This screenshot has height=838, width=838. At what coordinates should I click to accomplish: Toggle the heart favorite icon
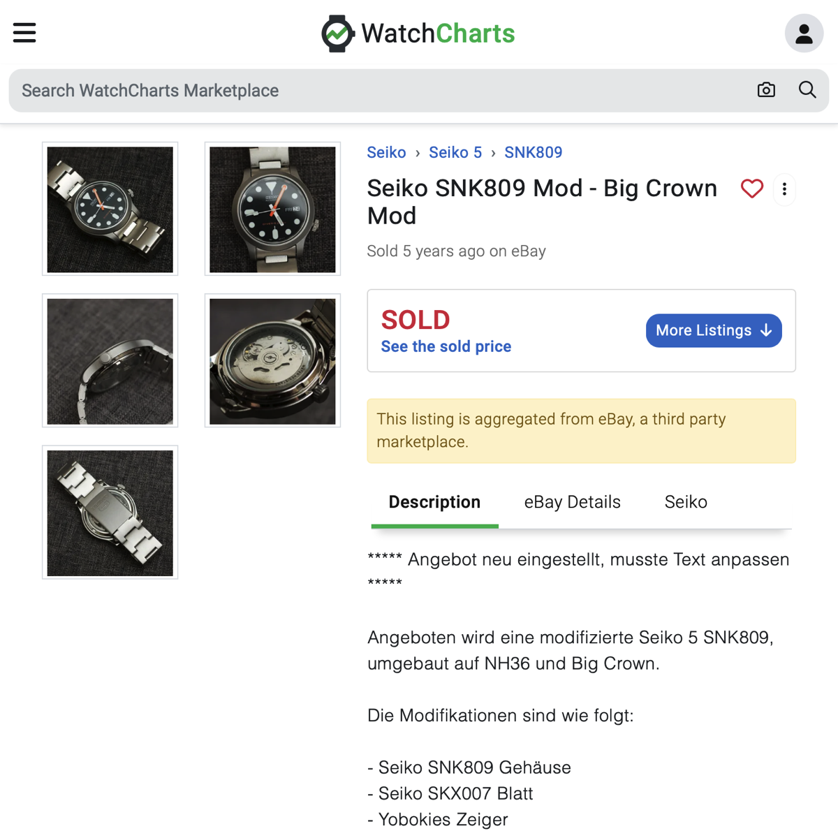pos(751,189)
